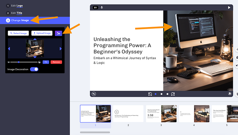The height and width of the screenshot is (135, 238).
Task: Click the slide title text
Action: pyautogui.click(x=122, y=46)
